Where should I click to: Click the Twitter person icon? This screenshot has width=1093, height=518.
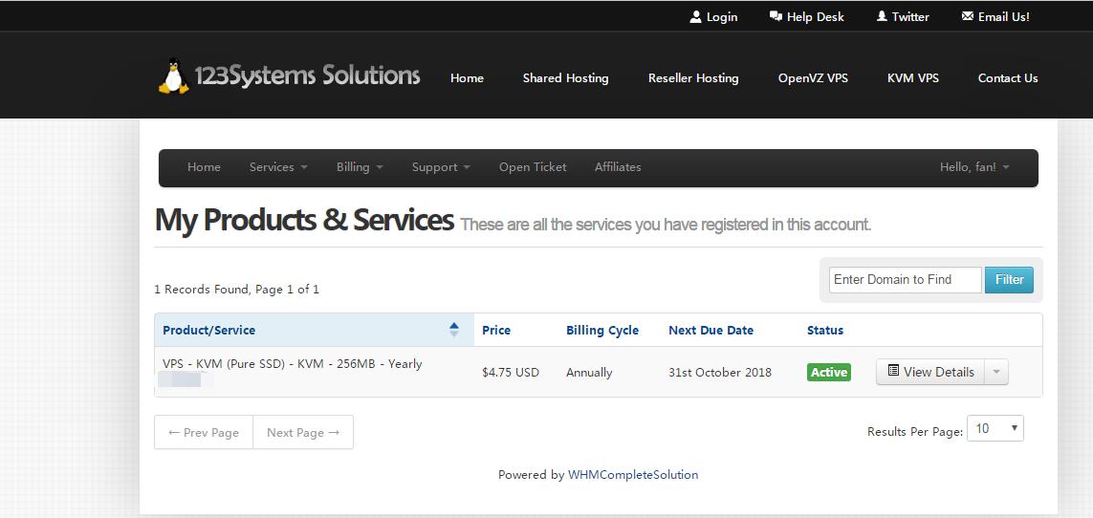pyautogui.click(x=882, y=16)
